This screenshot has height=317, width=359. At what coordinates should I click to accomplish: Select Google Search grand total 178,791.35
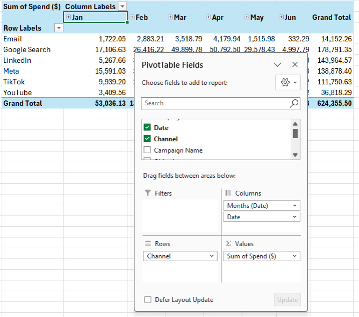pos(334,49)
